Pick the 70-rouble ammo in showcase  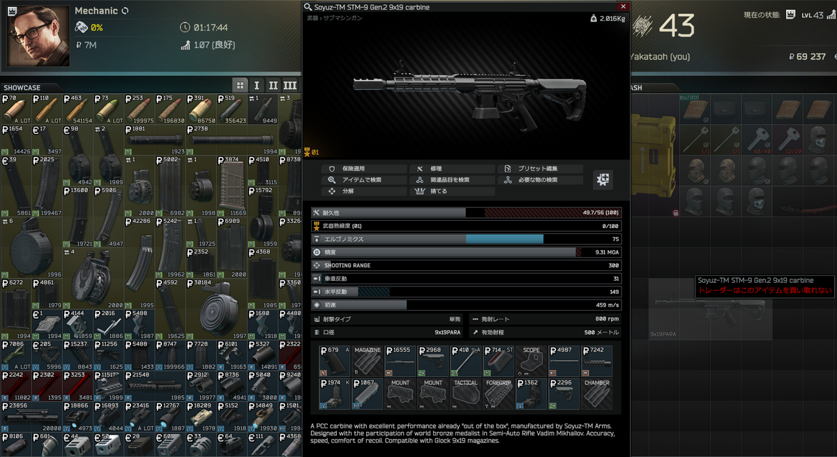pos(16,109)
